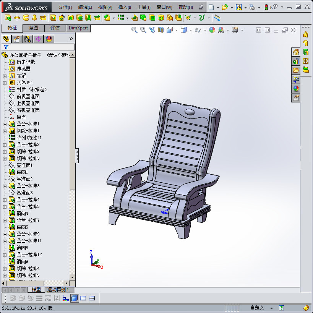Screen dimensions: 313x313
Task: Open the 工具(T) menu
Action: [144, 7]
